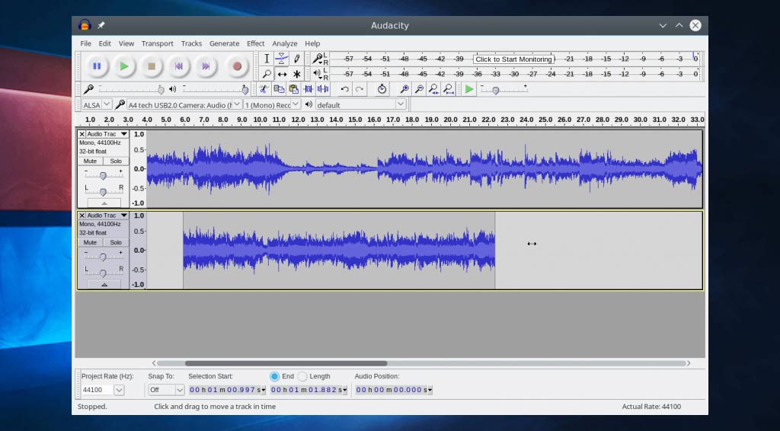Click the first track's gain slider
Viewport: 780px width, 431px height.
(103, 175)
